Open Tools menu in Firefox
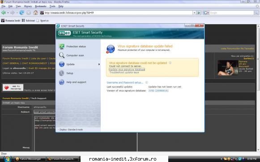260x162 pixels. click(52, 6)
